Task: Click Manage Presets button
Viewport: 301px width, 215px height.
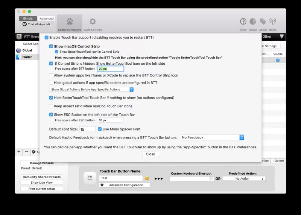Action: pyautogui.click(x=42, y=163)
